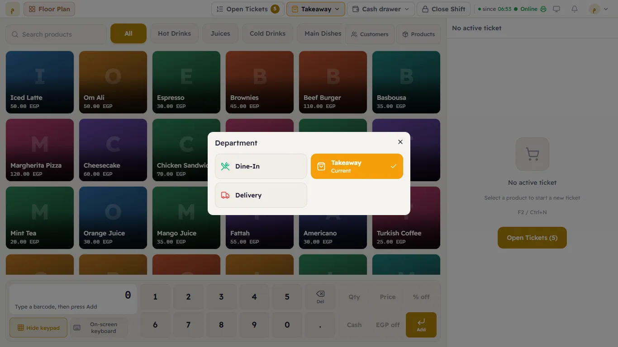Add Iced Latte to ticket
The height and width of the screenshot is (347, 618).
click(40, 82)
